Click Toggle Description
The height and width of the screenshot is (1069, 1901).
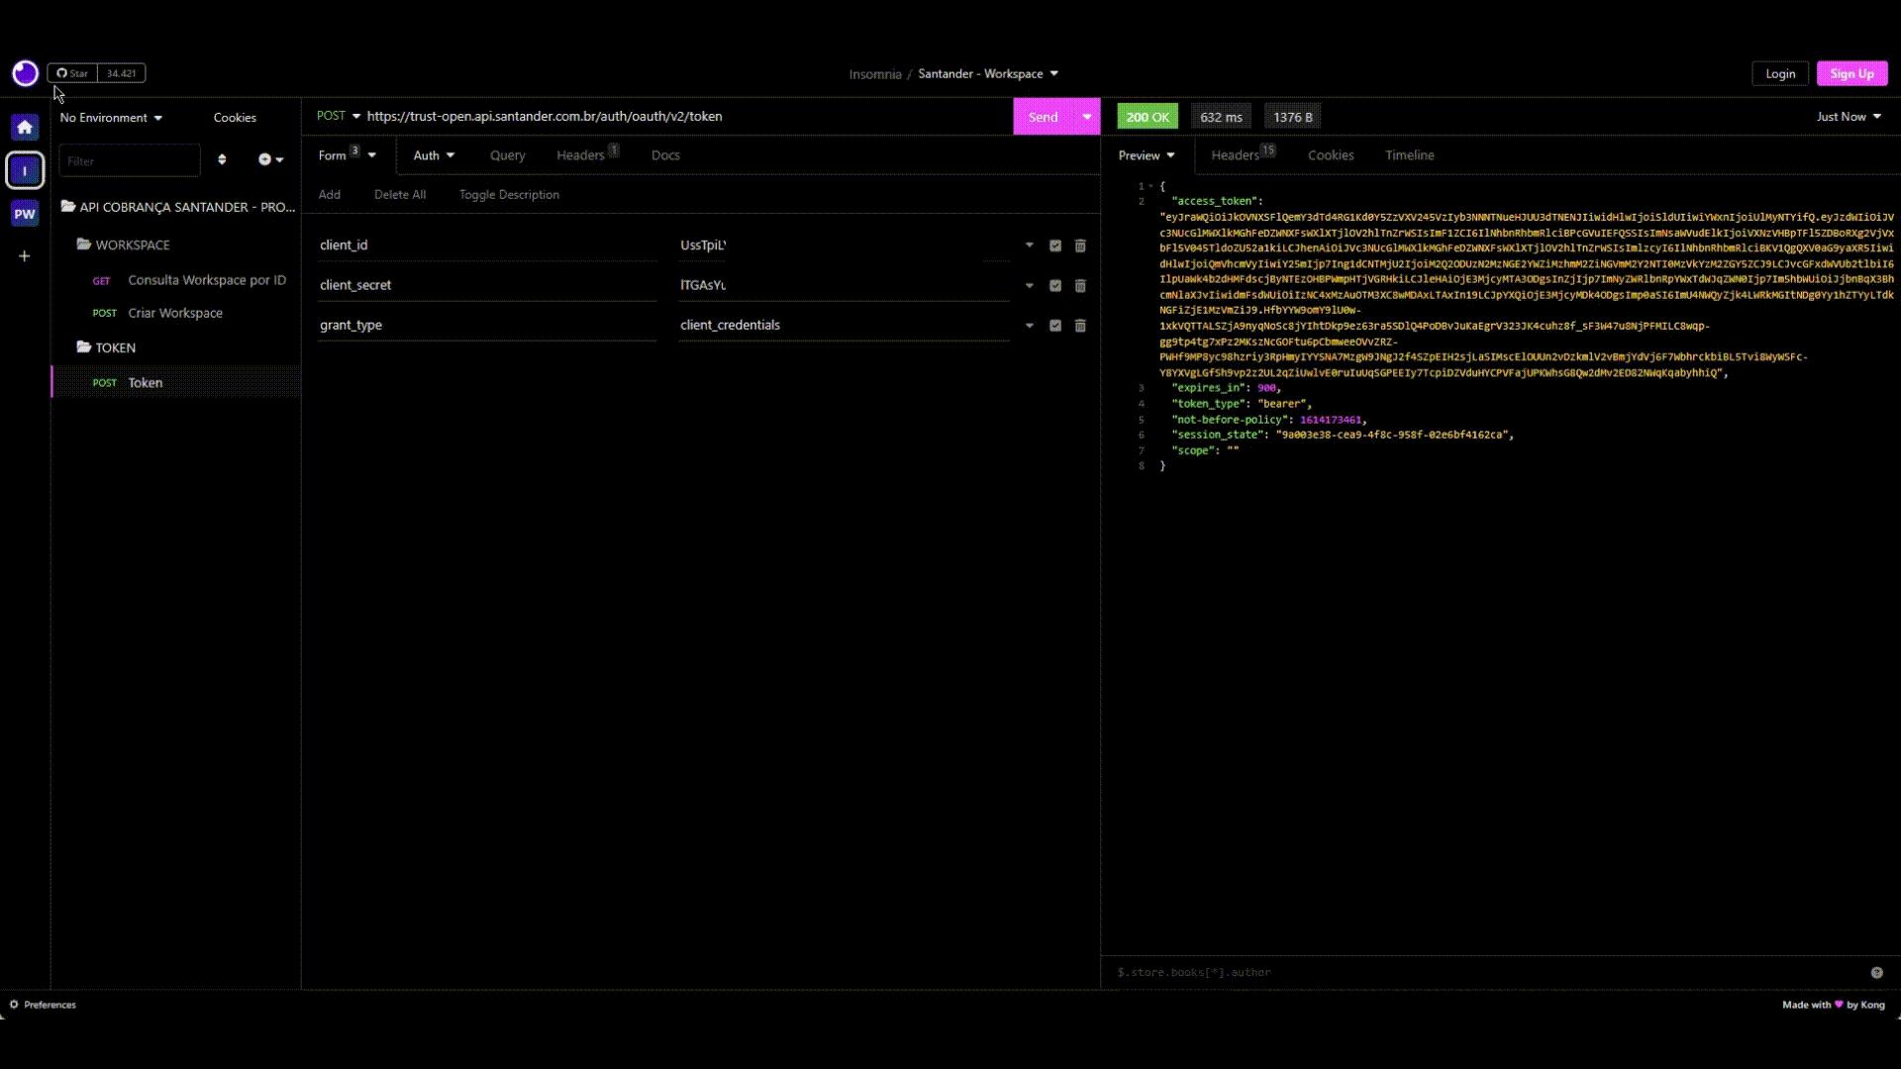(x=509, y=195)
